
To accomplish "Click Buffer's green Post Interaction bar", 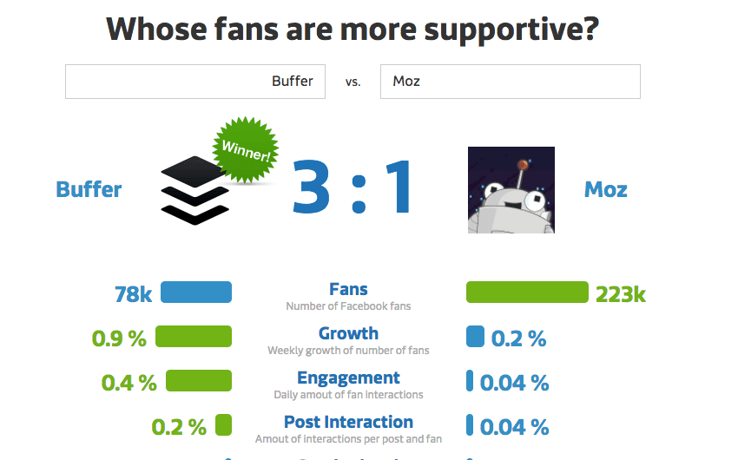I will tap(223, 425).
